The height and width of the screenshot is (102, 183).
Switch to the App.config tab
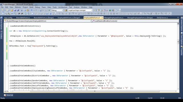pos(8,18)
